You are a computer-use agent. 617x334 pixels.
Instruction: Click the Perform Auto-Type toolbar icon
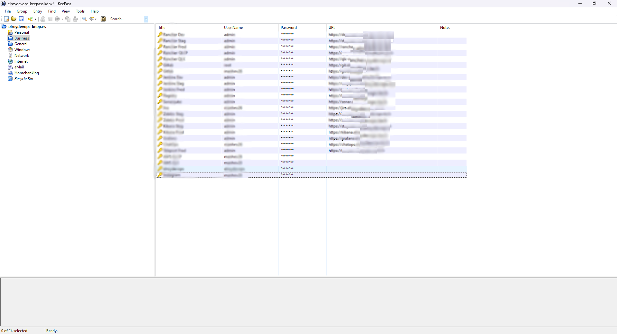(x=75, y=19)
